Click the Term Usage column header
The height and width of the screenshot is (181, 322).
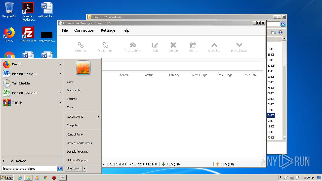point(199,75)
